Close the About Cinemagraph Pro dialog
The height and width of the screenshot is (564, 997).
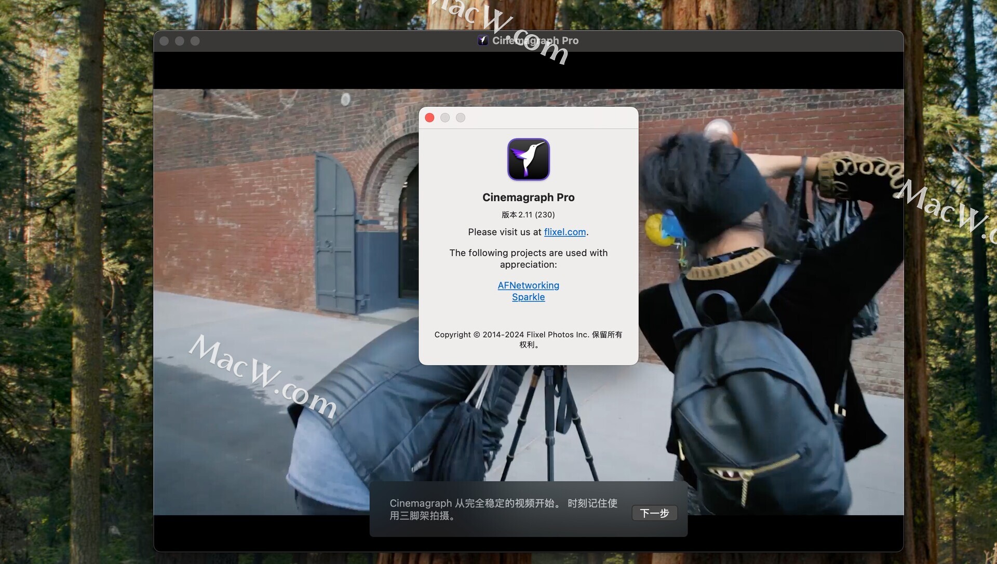[429, 118]
